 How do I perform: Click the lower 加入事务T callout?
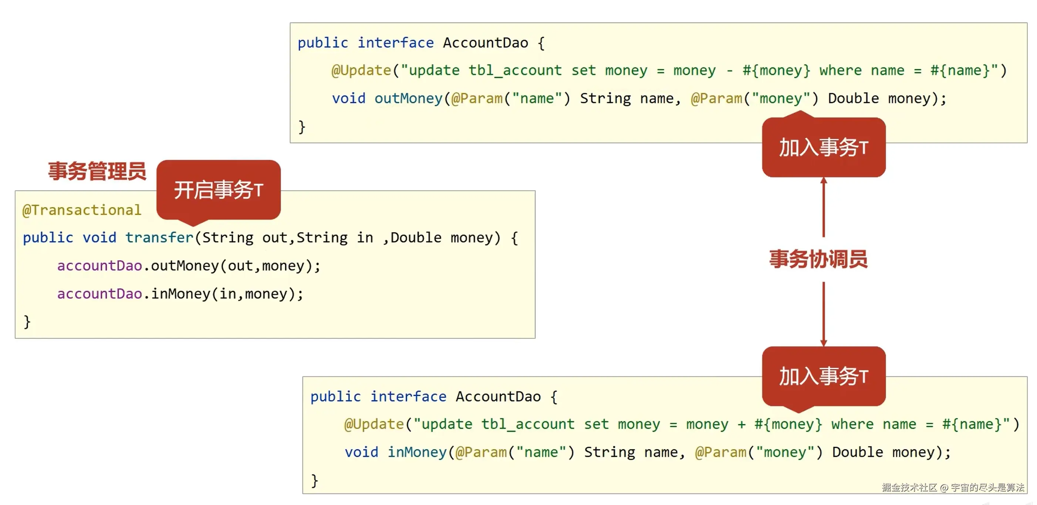click(824, 376)
